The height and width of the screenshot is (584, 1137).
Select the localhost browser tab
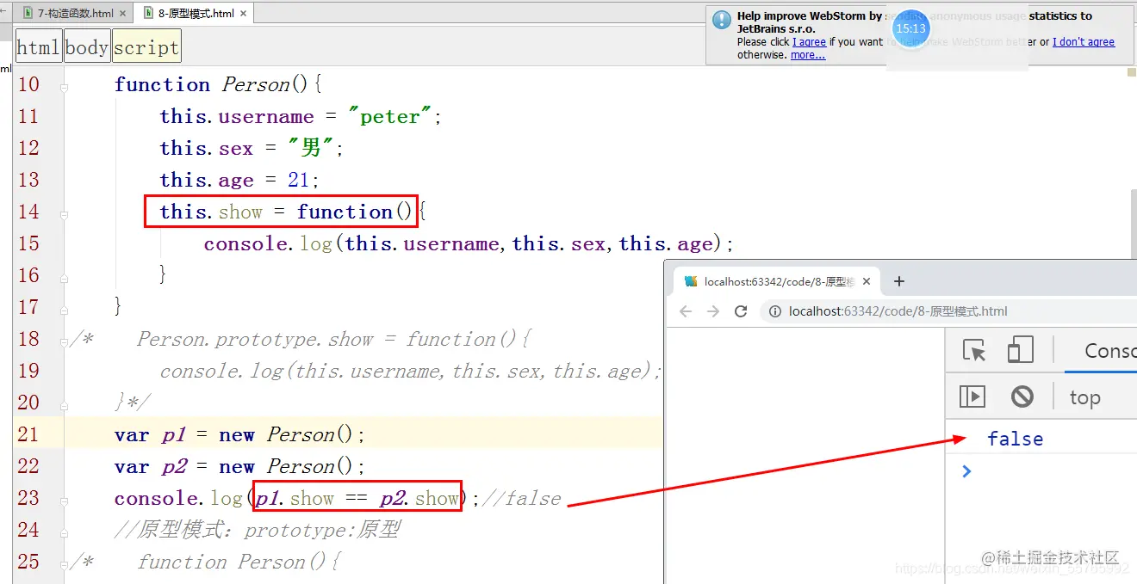pyautogui.click(x=777, y=281)
